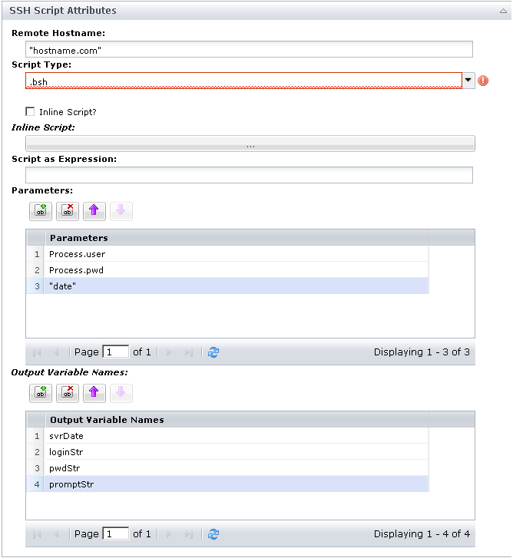The width and height of the screenshot is (513, 558).
Task: Click the red error icon beside Script Type
Action: [x=483, y=81]
